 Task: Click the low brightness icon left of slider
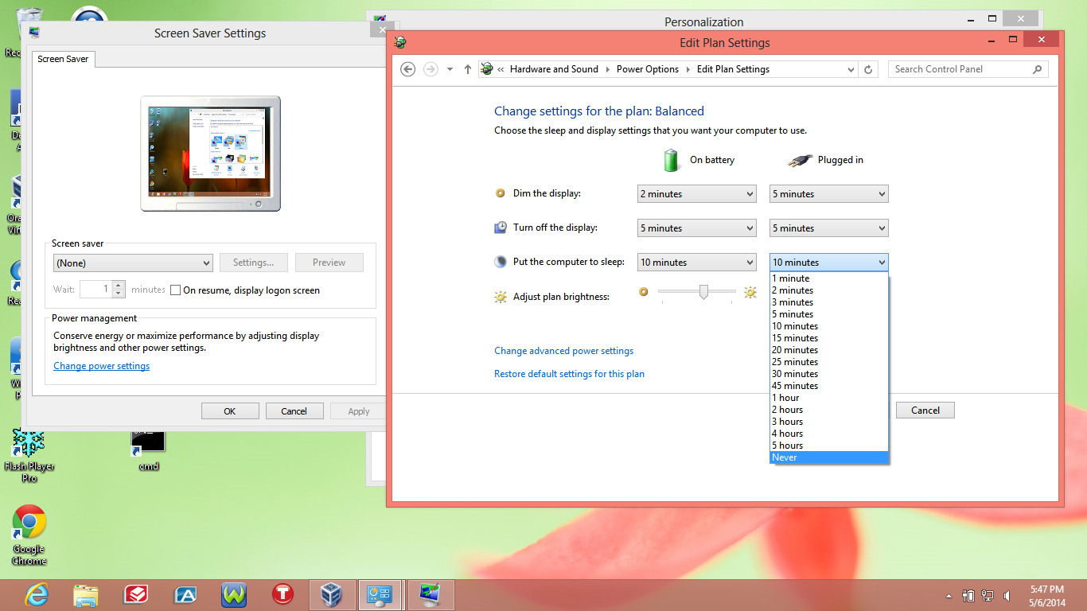click(644, 292)
